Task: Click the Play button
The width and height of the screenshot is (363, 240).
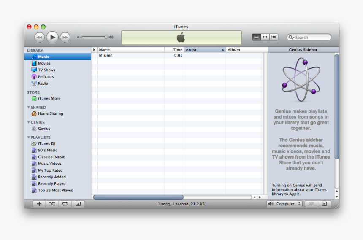Action: point(52,37)
